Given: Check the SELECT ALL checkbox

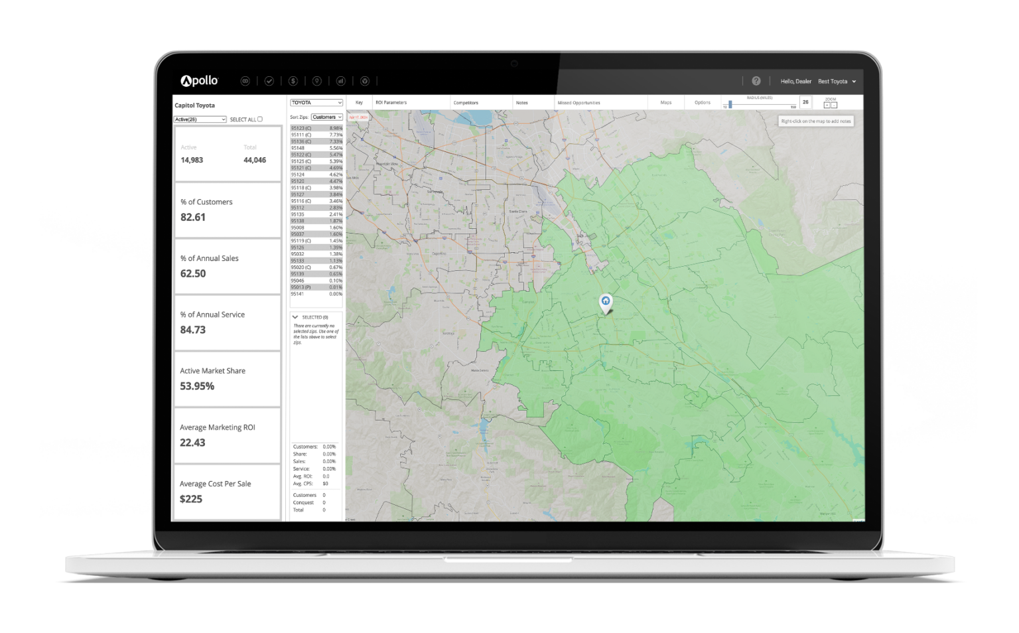Looking at the screenshot, I should 260,119.
